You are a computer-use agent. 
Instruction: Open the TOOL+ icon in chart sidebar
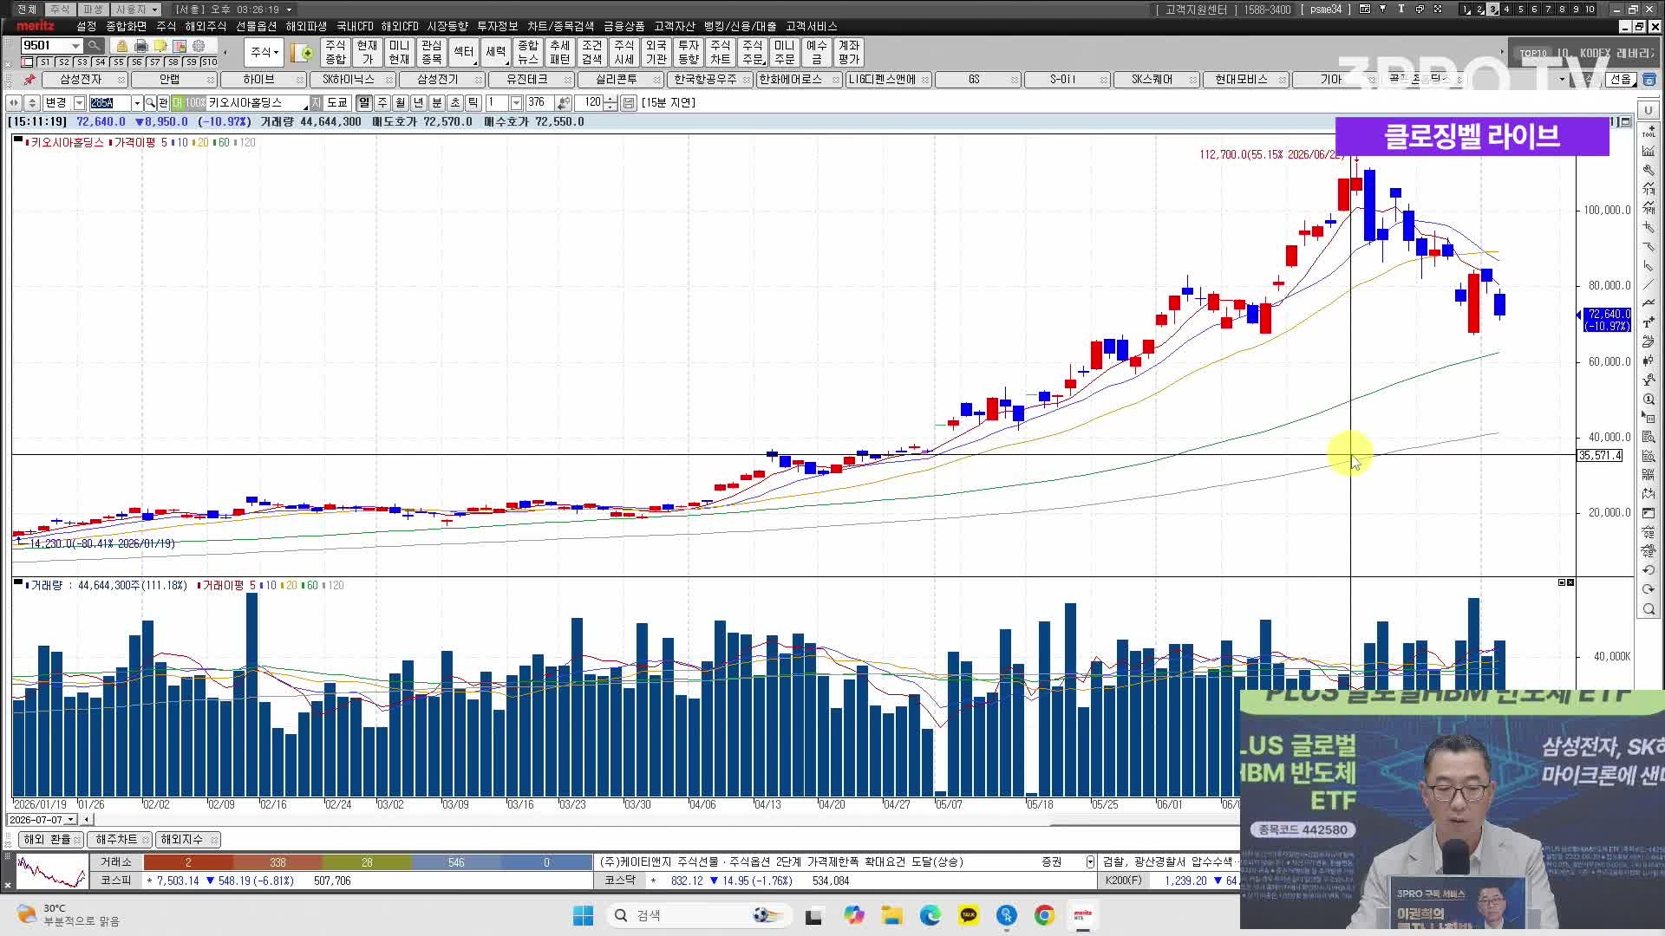(1649, 132)
